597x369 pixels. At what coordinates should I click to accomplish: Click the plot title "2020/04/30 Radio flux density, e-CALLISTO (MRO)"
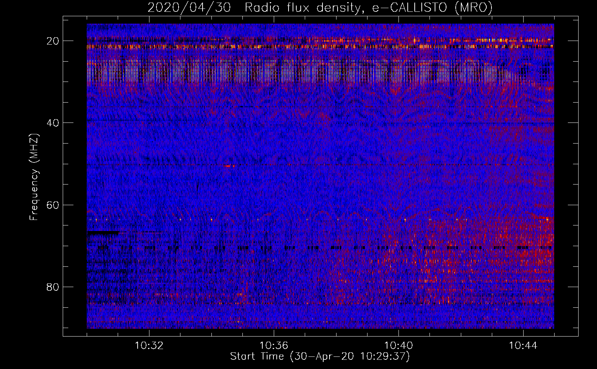click(320, 7)
